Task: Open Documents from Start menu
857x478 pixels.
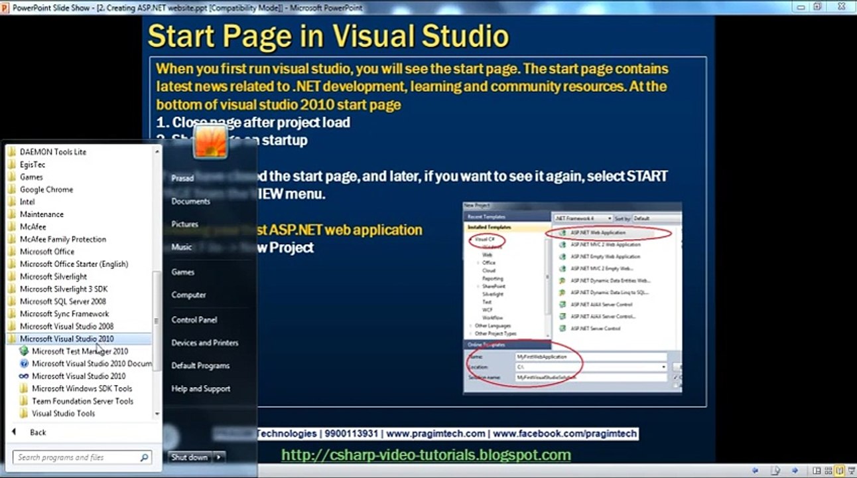Action: click(x=190, y=201)
